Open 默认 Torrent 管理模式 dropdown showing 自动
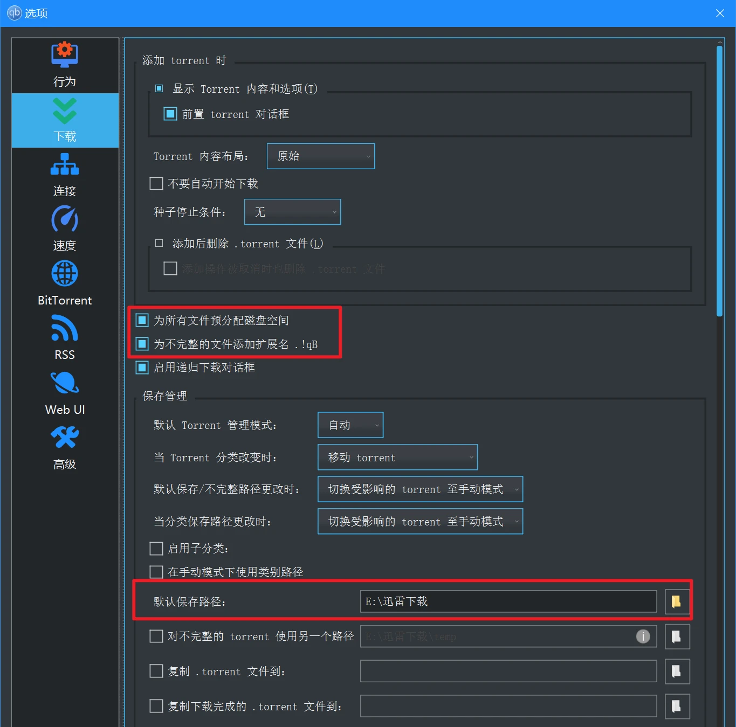The height and width of the screenshot is (727, 736). click(x=350, y=425)
